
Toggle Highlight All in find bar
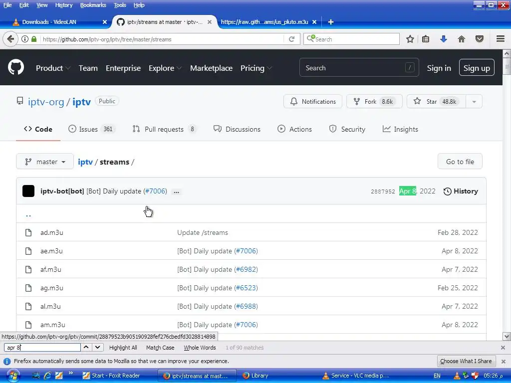123,348
